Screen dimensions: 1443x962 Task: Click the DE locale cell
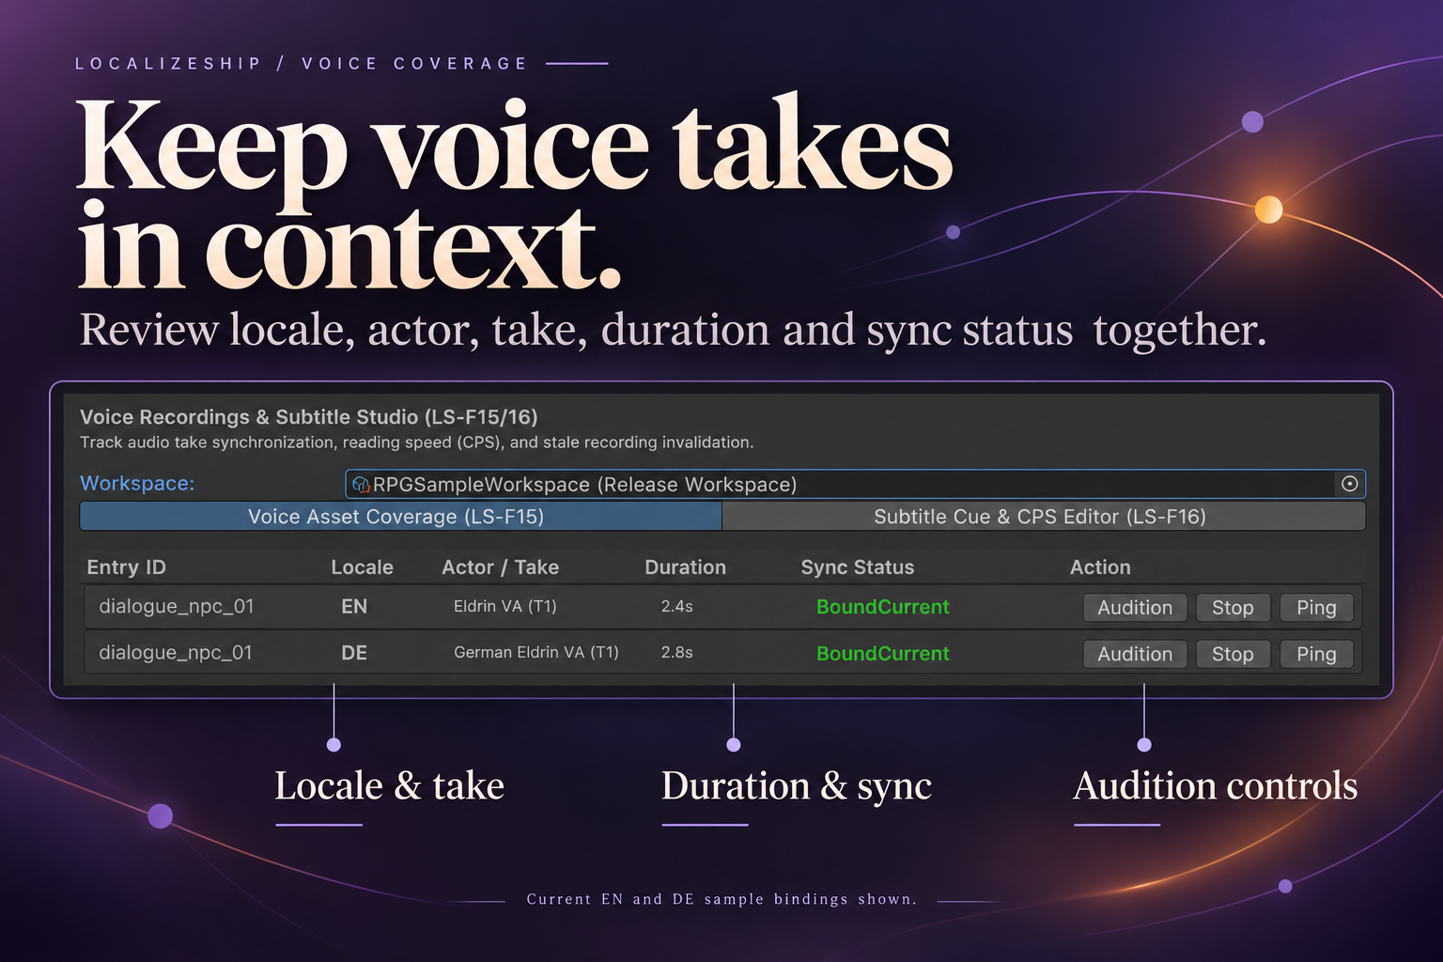coord(354,653)
